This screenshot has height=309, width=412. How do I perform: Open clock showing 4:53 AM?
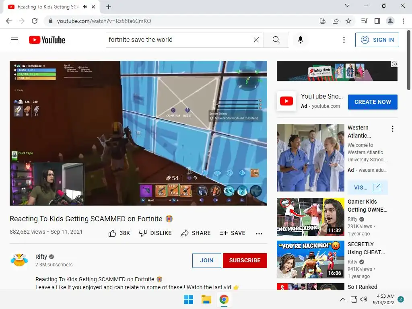383,299
